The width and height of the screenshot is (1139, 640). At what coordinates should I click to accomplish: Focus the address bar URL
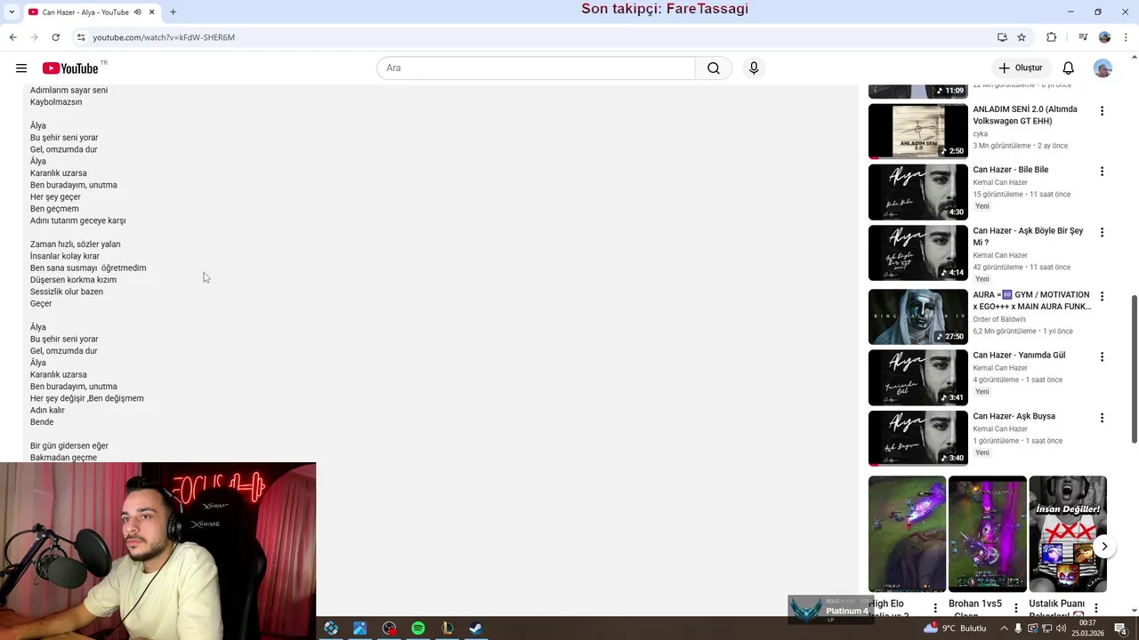coord(164,37)
